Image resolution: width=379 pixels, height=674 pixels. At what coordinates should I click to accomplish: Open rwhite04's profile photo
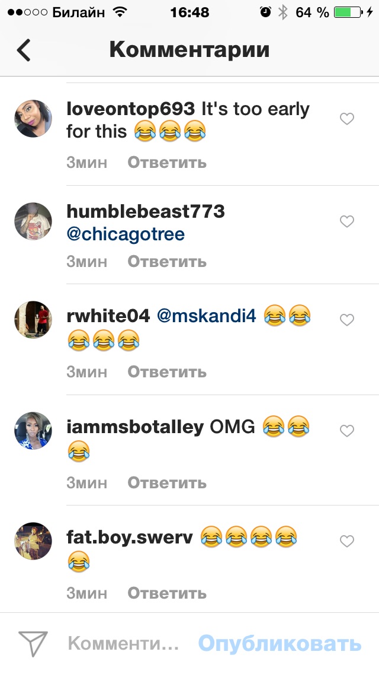(33, 320)
